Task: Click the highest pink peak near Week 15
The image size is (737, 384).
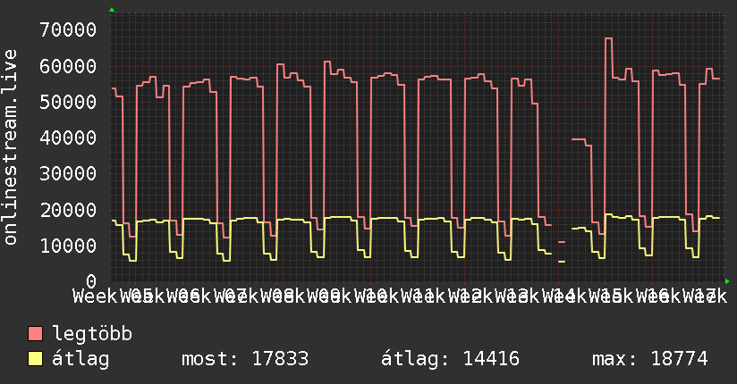Action: click(609, 38)
